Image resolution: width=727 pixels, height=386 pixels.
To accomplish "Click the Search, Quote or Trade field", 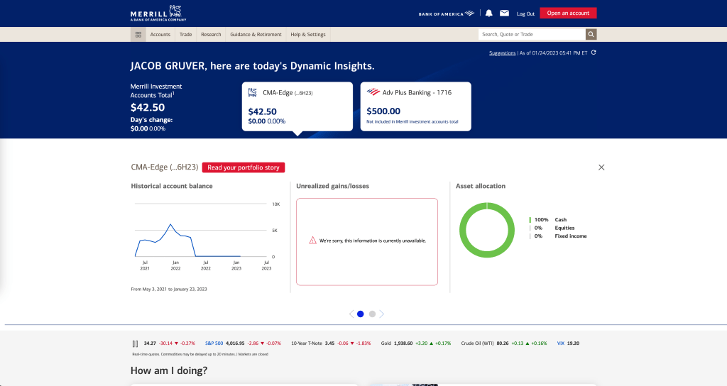I will tap(531, 34).
